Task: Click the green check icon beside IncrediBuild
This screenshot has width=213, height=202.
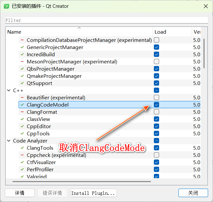Action: pyautogui.click(x=22, y=55)
